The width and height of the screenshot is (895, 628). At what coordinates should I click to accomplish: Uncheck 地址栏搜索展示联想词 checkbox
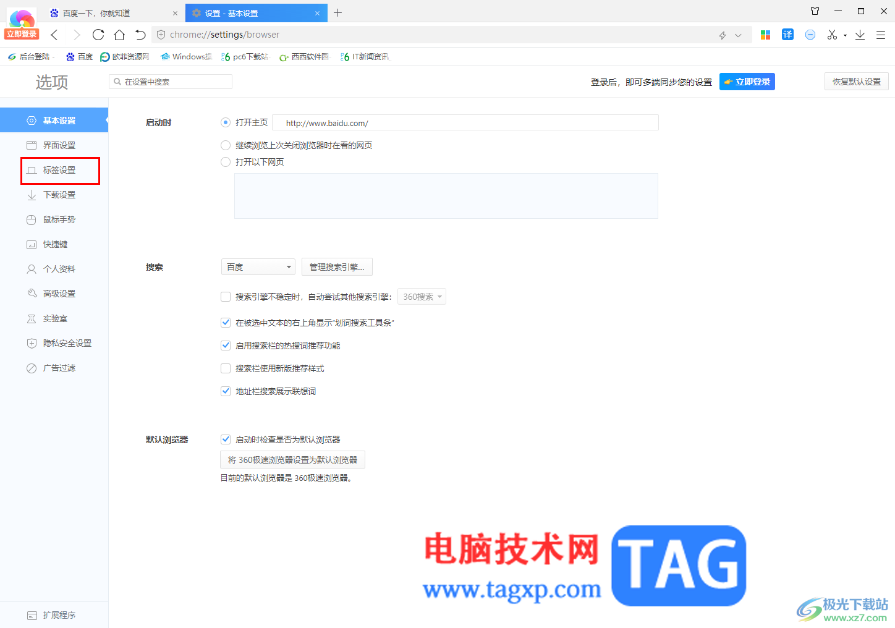tap(226, 391)
